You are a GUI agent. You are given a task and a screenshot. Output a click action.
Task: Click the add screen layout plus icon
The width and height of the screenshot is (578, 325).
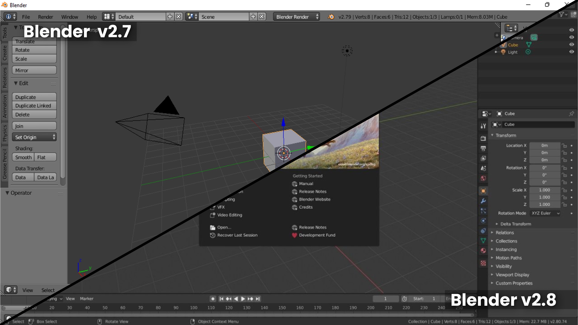(x=170, y=17)
